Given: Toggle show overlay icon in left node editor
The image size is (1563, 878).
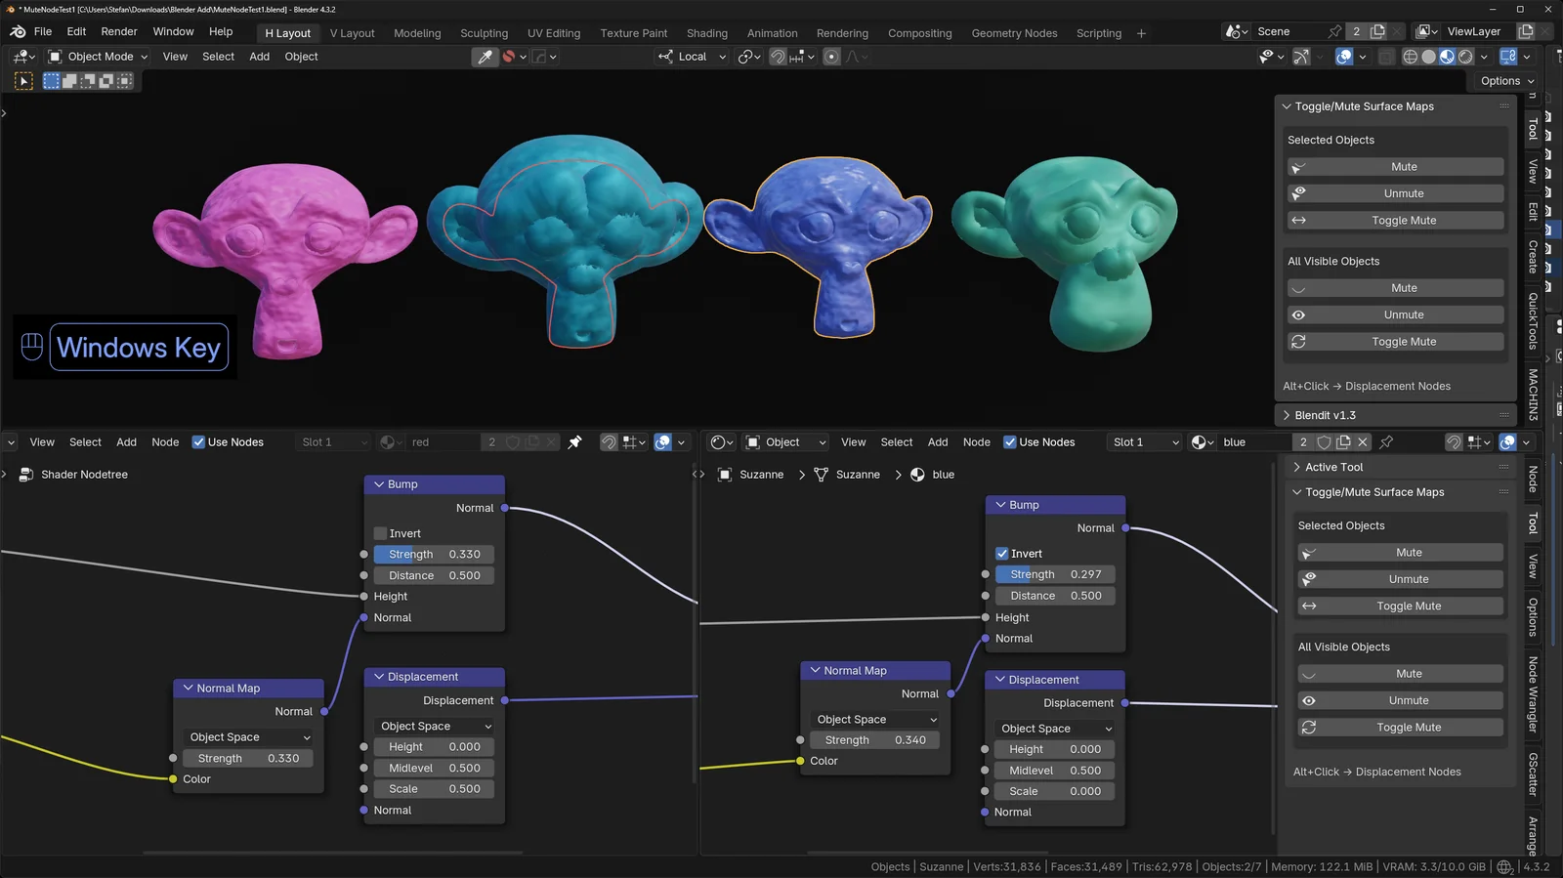Looking at the screenshot, I should click(662, 442).
